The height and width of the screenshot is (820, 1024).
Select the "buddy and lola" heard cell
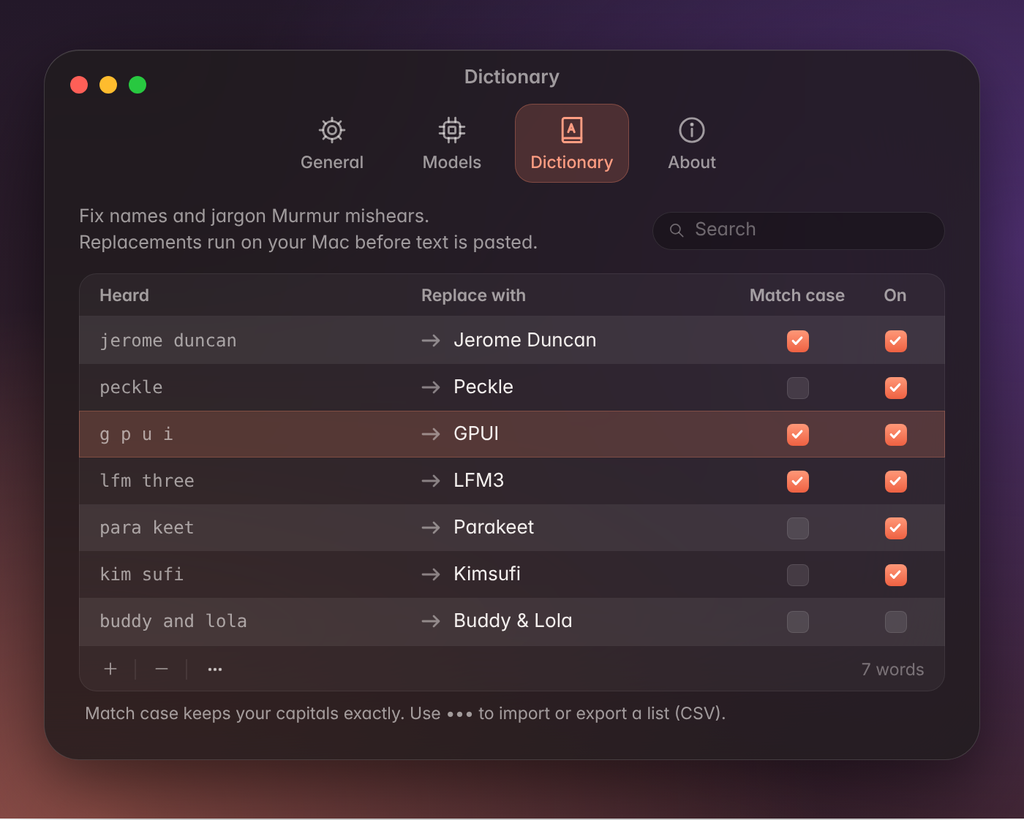coord(173,621)
